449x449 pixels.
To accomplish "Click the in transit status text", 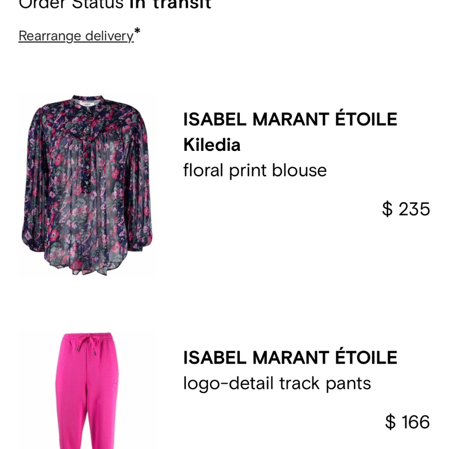I will coord(171,4).
